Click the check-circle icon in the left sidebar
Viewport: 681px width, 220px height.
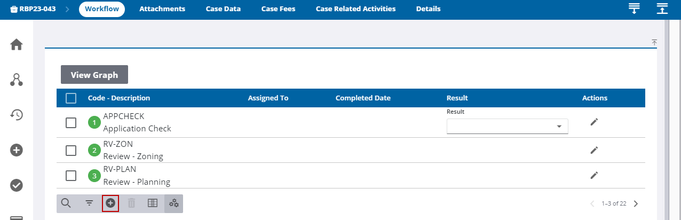[x=17, y=185]
